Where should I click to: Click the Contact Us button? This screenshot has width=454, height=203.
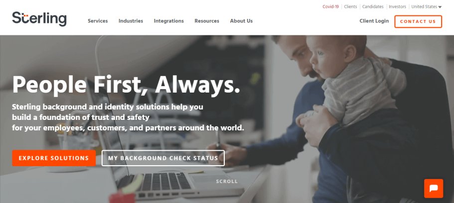click(418, 21)
